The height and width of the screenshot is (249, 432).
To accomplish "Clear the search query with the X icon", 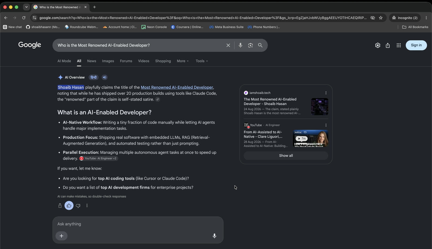I will [x=228, y=45].
